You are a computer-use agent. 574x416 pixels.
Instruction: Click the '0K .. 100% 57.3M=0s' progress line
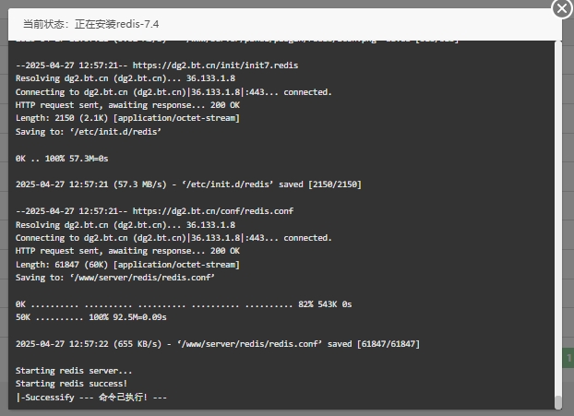(x=62, y=159)
